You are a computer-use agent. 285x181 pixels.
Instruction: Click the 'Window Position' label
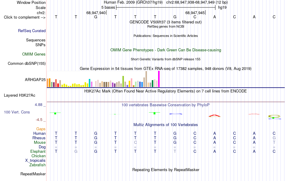coord(31,2)
